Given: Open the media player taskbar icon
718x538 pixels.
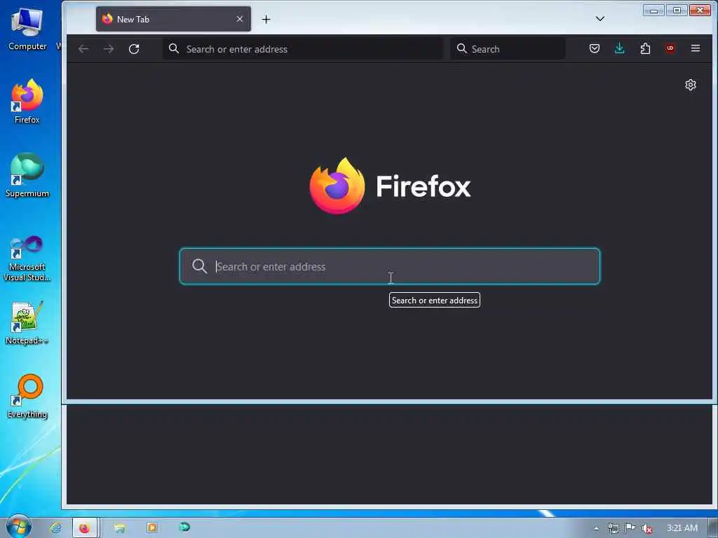Looking at the screenshot, I should coord(152,527).
